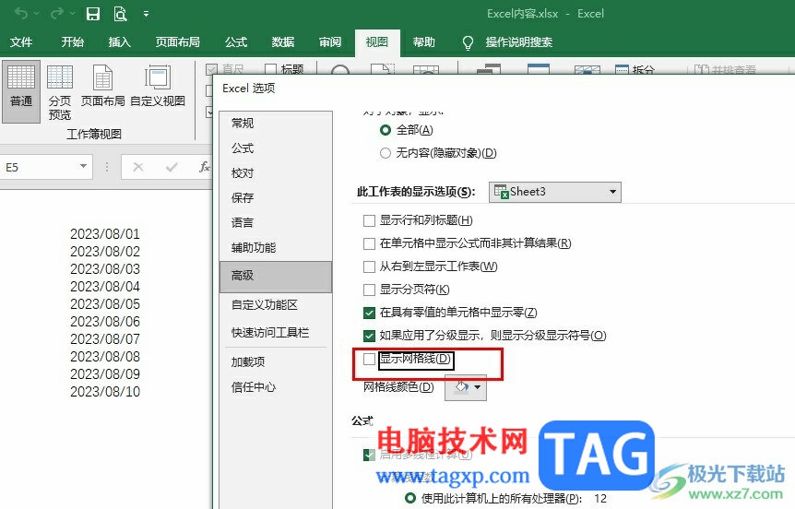Click cell containing 2023/08/04

(x=104, y=287)
